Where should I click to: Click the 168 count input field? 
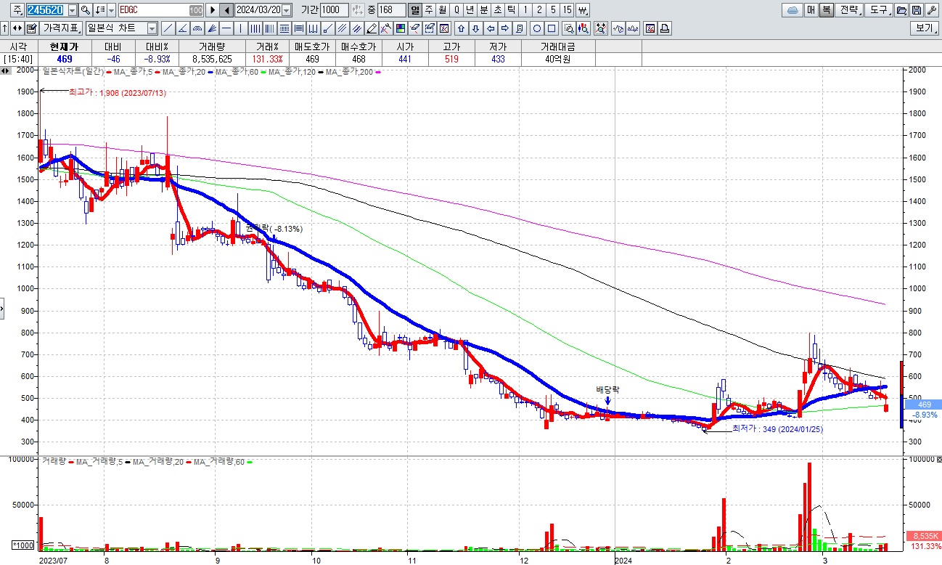coord(392,10)
